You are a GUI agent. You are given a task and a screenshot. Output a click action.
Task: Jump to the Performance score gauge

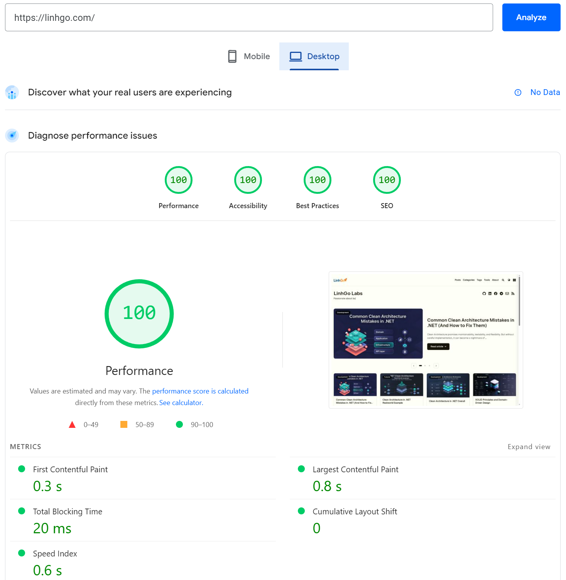pyautogui.click(x=179, y=180)
